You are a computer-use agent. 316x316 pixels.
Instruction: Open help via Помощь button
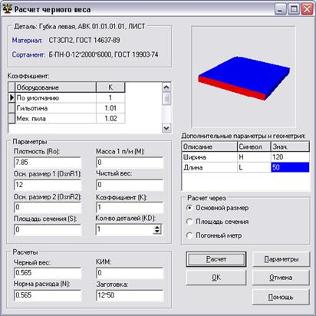281,297
